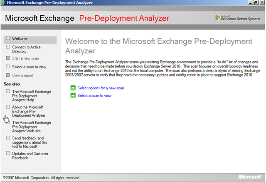Click the sidebar bullet icon next to Select a scan to view

tap(8, 67)
